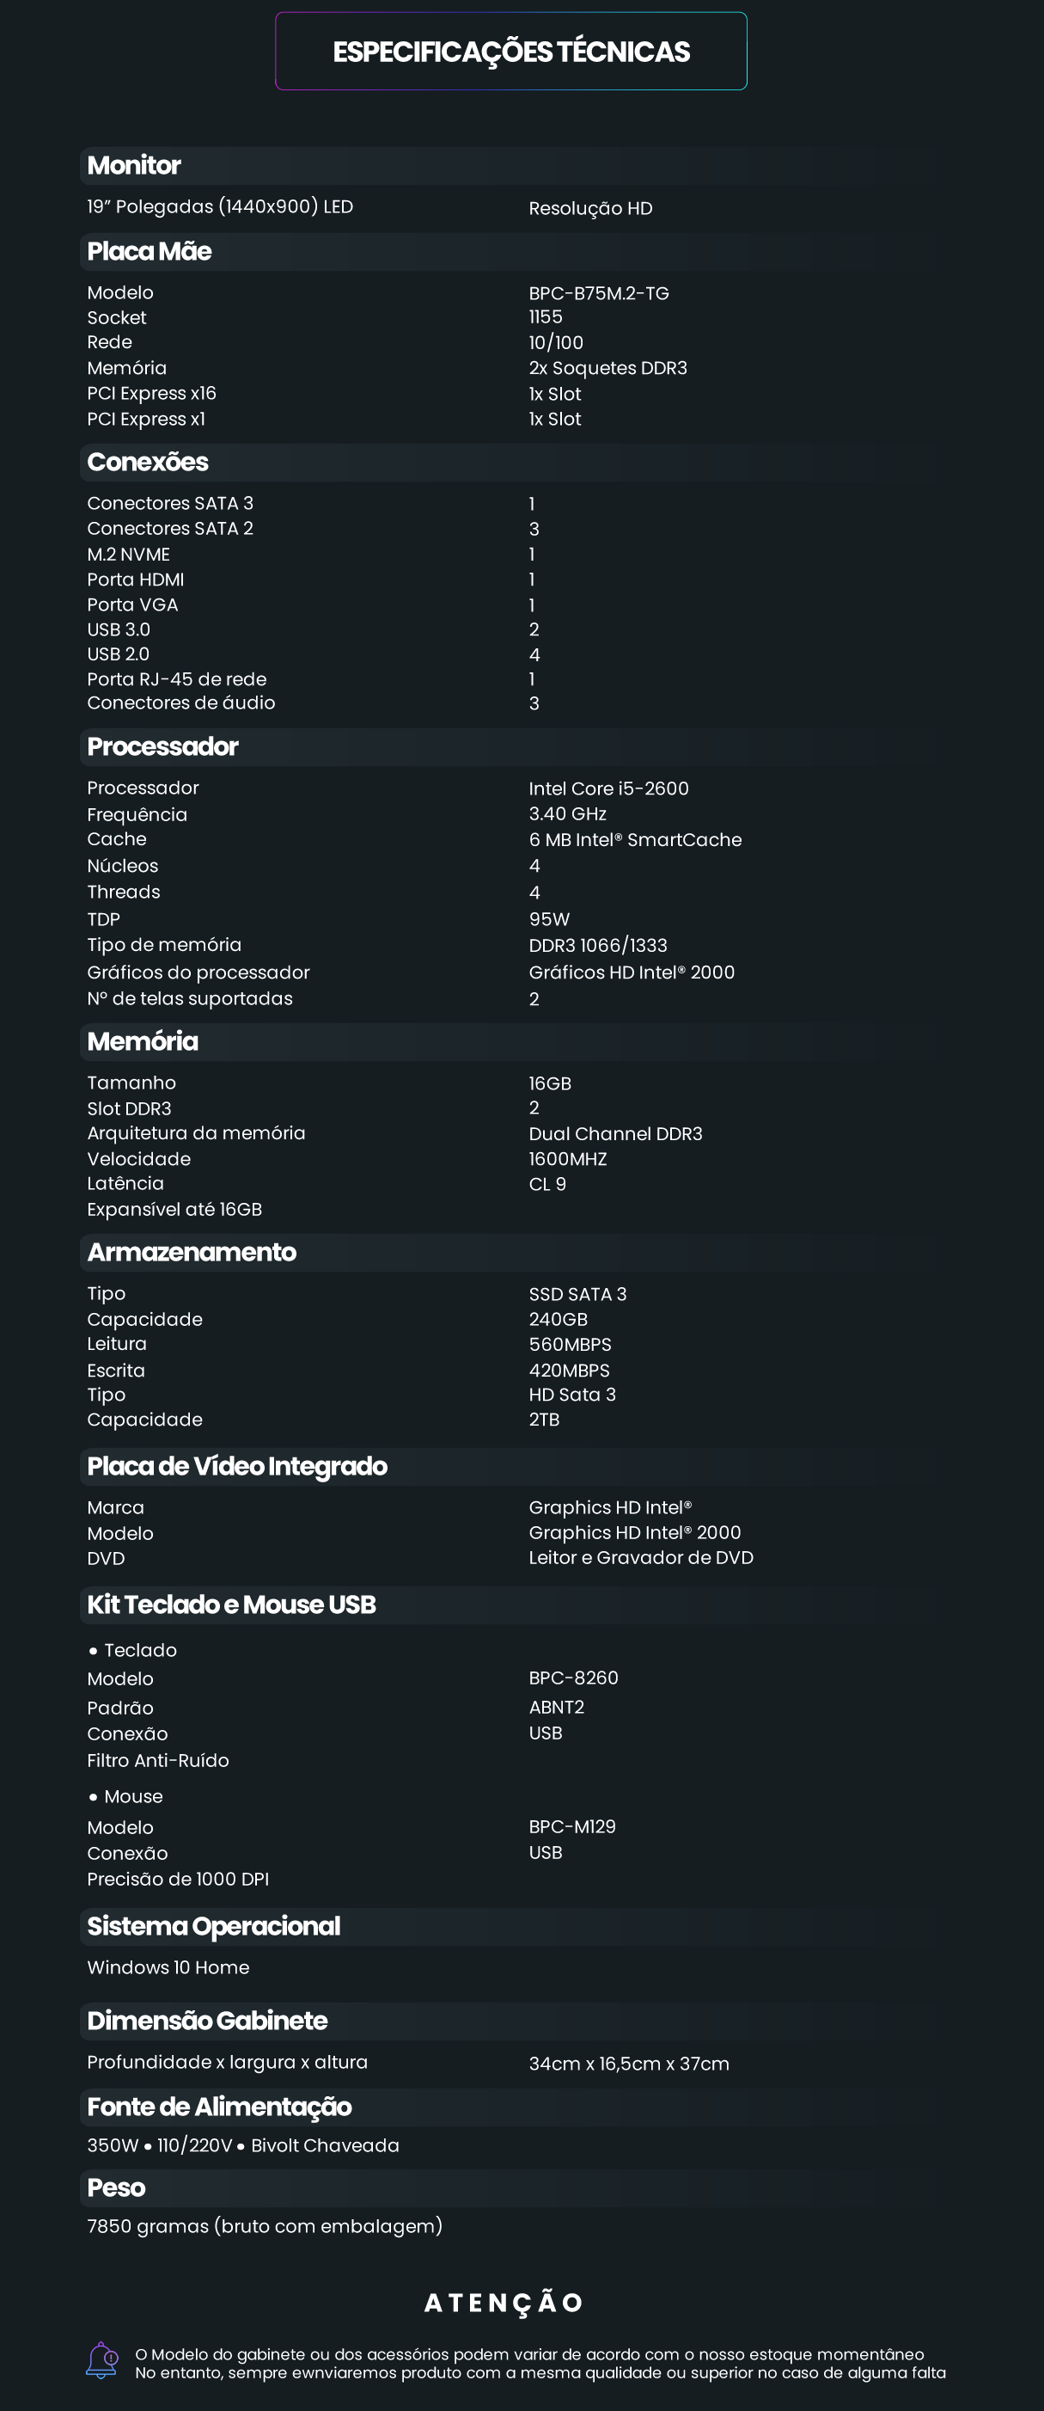Click the Peso section heading
This screenshot has width=1044, height=2411.
(116, 2189)
